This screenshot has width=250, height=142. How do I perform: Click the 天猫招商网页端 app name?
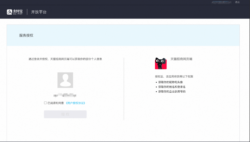[181, 59]
